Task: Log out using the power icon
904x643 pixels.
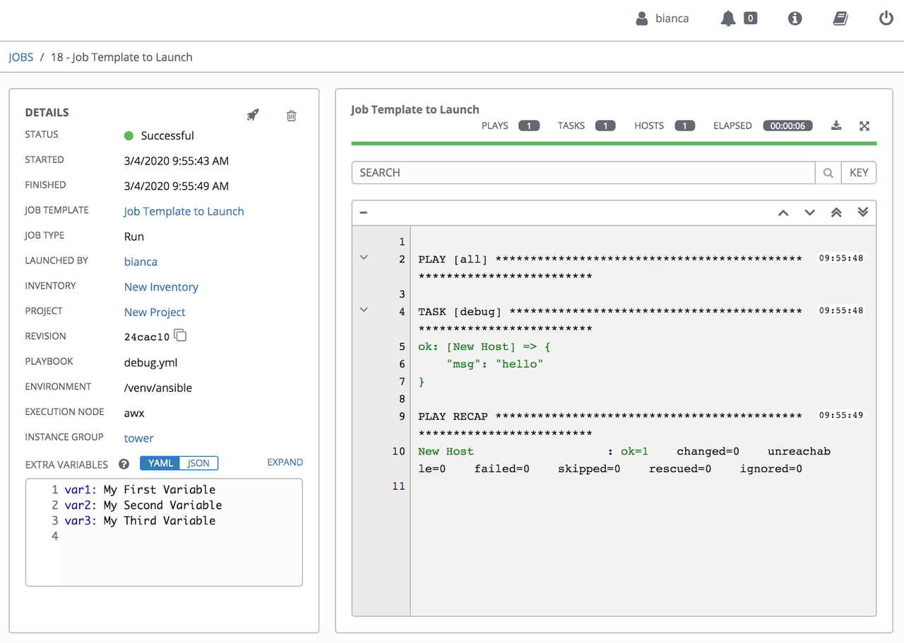Action: (886, 19)
